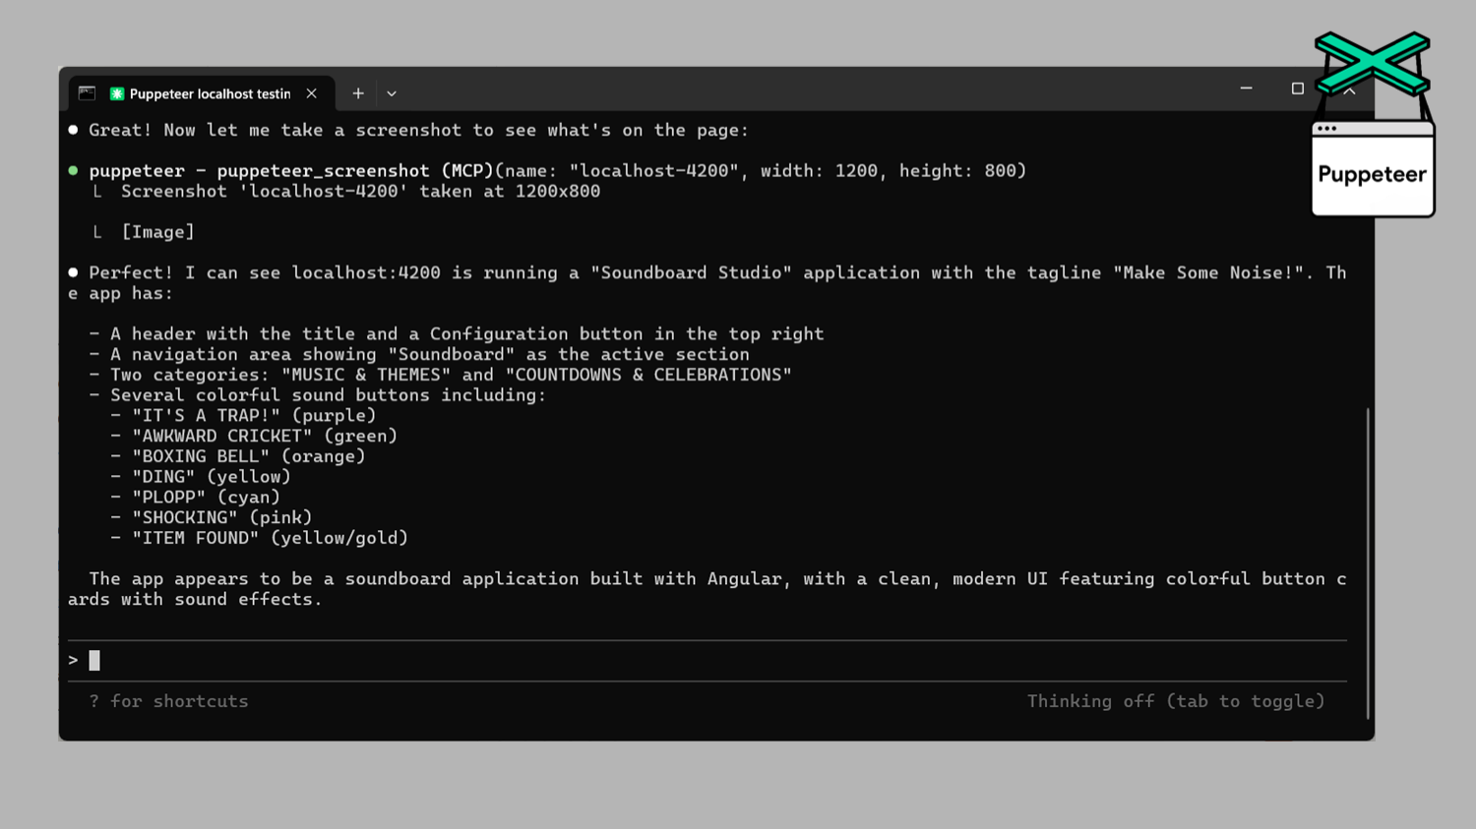This screenshot has width=1476, height=829.
Task: Open a new terminal tab
Action: coord(358,93)
